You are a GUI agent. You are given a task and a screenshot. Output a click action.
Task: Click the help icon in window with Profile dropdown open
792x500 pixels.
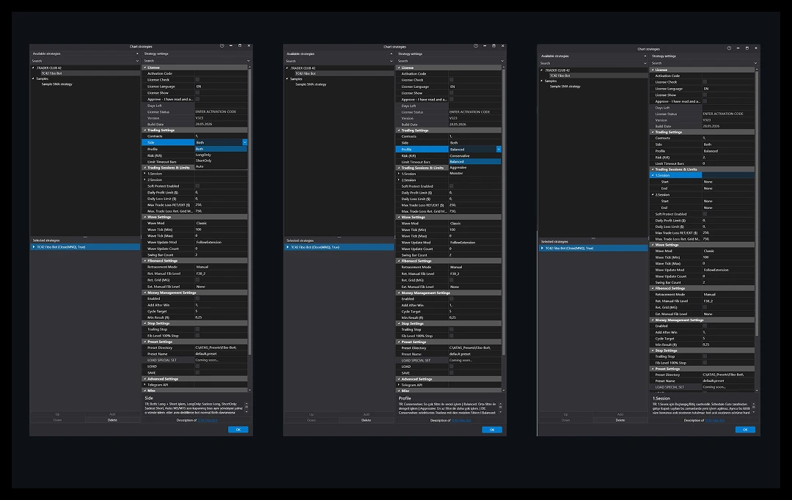pyautogui.click(x=476, y=46)
